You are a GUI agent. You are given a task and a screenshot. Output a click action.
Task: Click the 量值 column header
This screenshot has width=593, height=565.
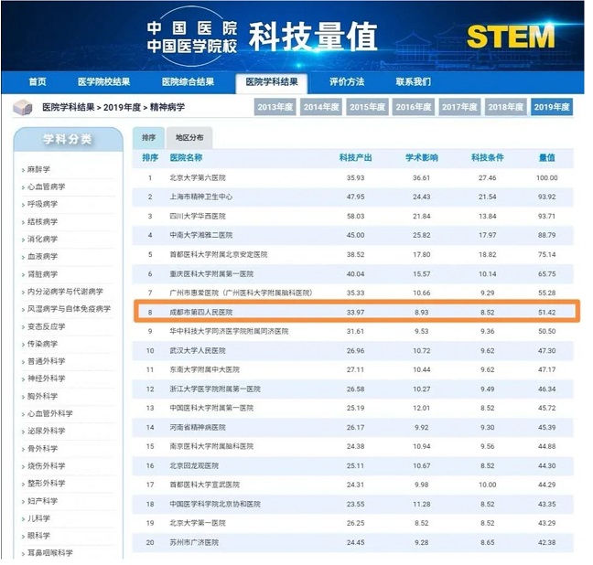(x=547, y=157)
